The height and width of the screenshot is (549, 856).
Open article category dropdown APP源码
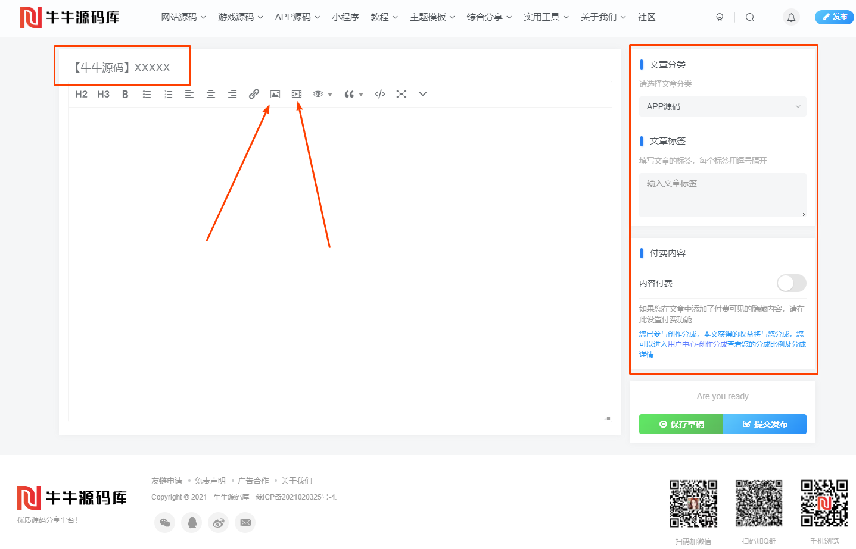[723, 106]
